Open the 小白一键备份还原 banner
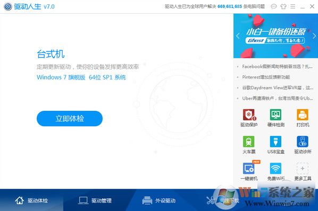This screenshot has width=318, height=211. pyautogui.click(x=276, y=36)
